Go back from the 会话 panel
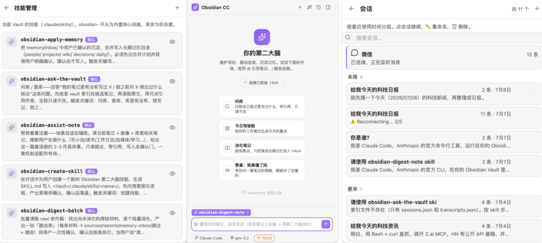The width and height of the screenshot is (542, 243). coord(351,9)
